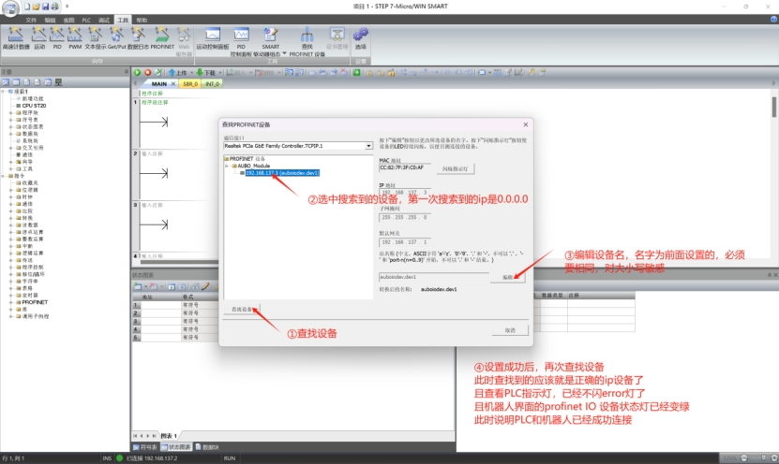Click the red Stop button in editor toolbar

tap(146, 72)
